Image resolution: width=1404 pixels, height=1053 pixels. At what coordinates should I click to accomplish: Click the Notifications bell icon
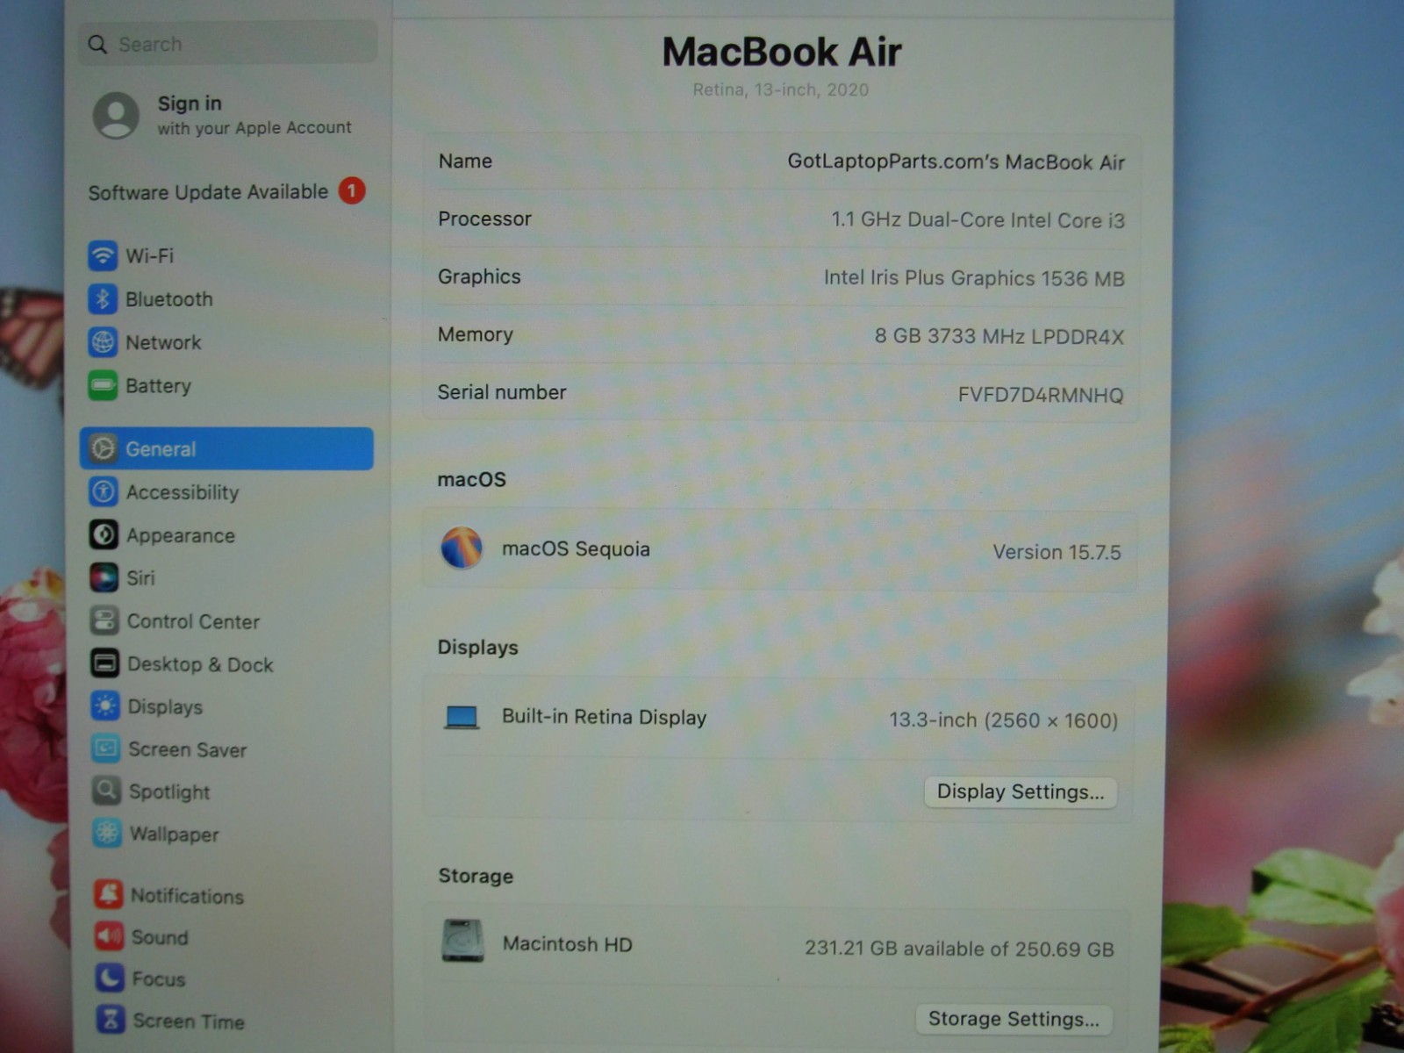click(x=109, y=894)
